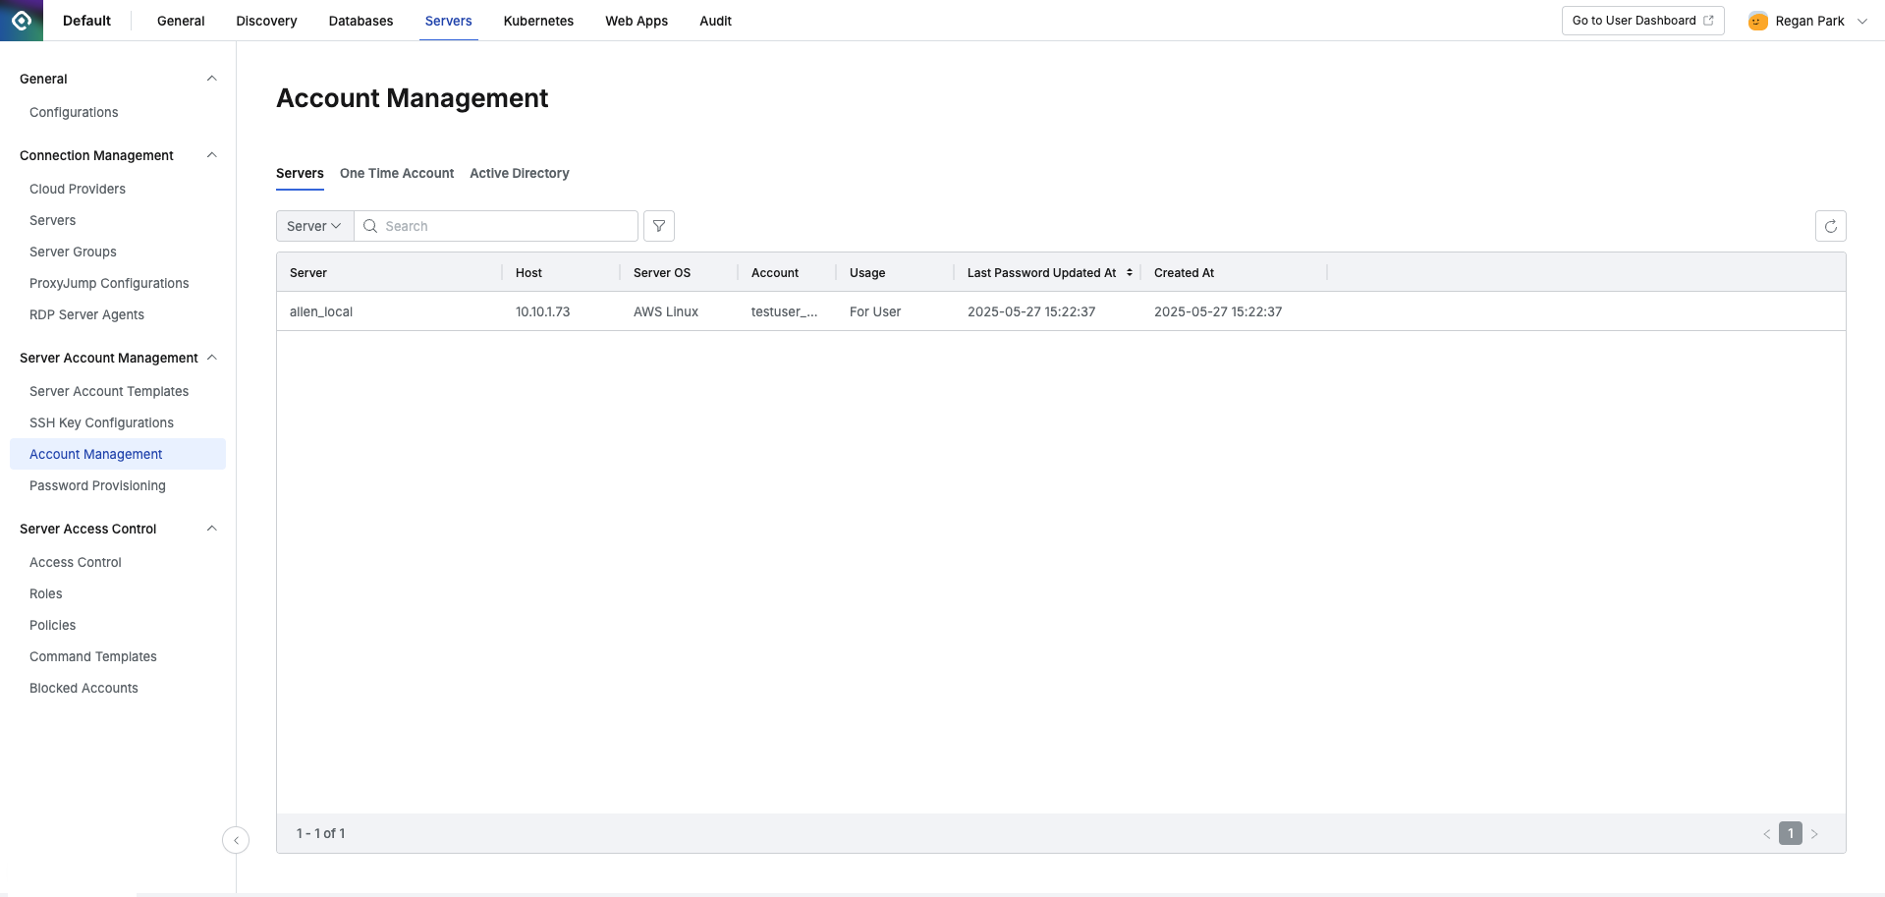
Task: Open the account menu via Regan Park chevron
Action: [1863, 20]
